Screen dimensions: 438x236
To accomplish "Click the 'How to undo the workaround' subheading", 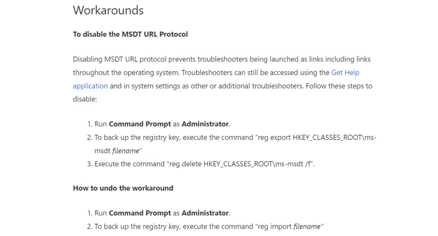I will (x=123, y=188).
